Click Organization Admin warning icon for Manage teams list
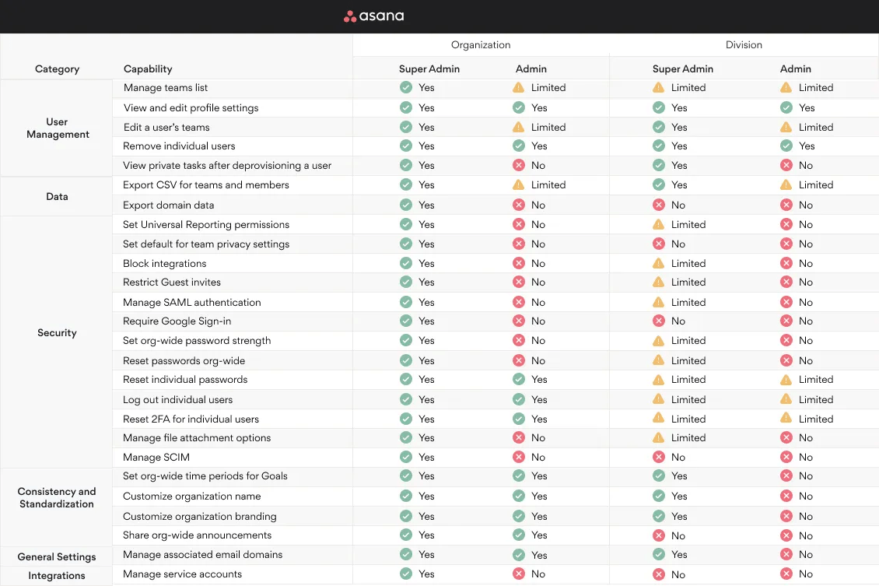The image size is (879, 586). click(519, 88)
